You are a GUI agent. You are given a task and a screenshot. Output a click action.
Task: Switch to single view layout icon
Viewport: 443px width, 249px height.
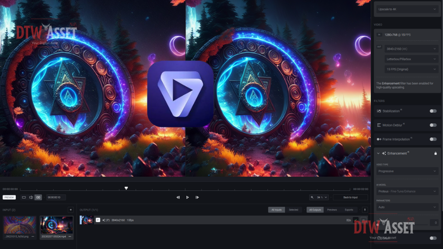coord(24,197)
